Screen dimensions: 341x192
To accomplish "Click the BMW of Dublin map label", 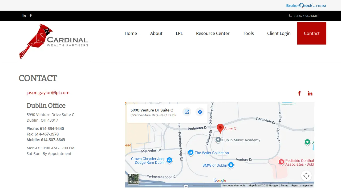I will 215,165.
